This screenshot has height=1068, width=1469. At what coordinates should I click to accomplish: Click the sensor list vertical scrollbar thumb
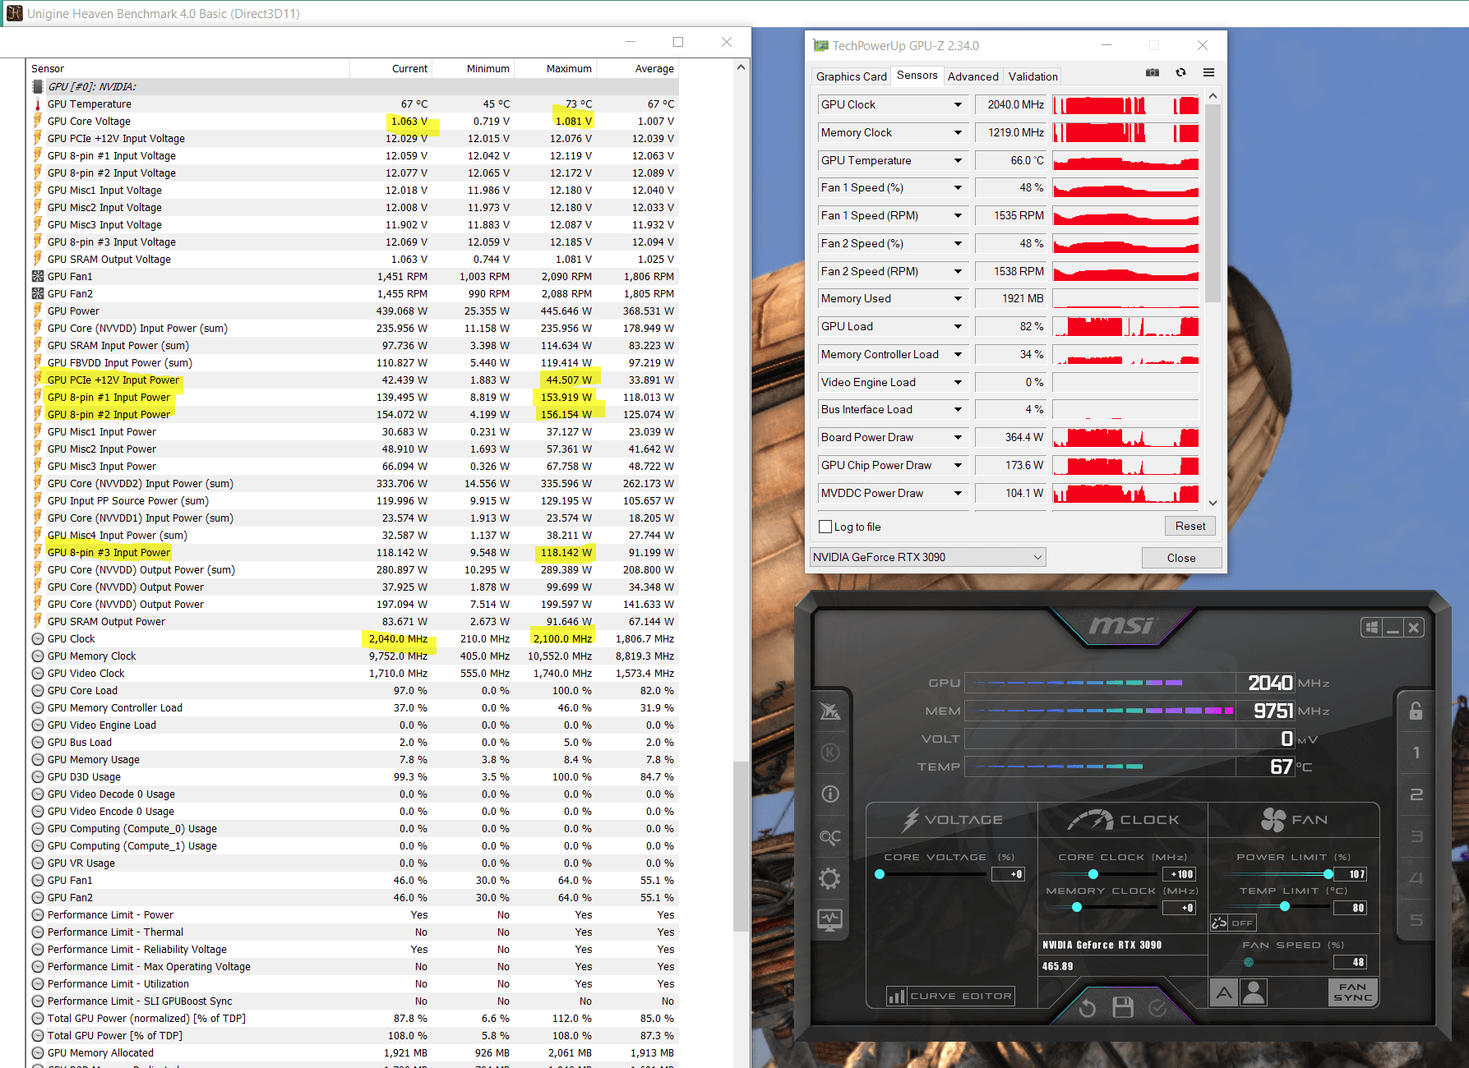point(741,846)
